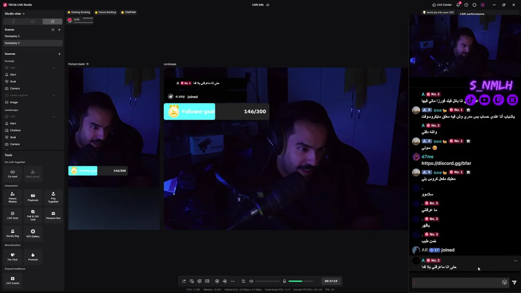Open the music and screen icon
521x293 pixels.
tap(192, 281)
